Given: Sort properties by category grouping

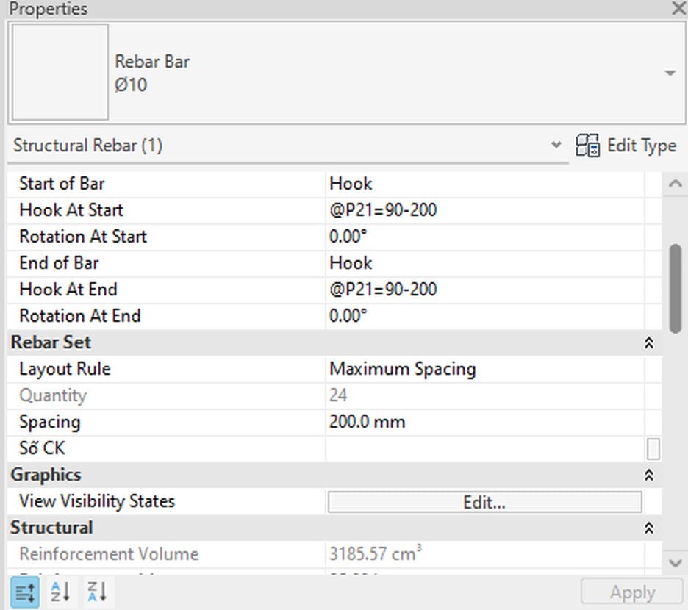Looking at the screenshot, I should tap(24, 592).
